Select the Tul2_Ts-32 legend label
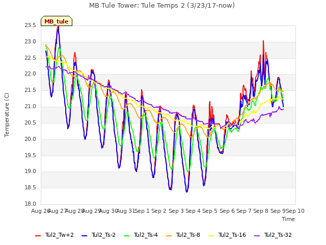The height and width of the screenshot is (245, 326). (x=278, y=235)
